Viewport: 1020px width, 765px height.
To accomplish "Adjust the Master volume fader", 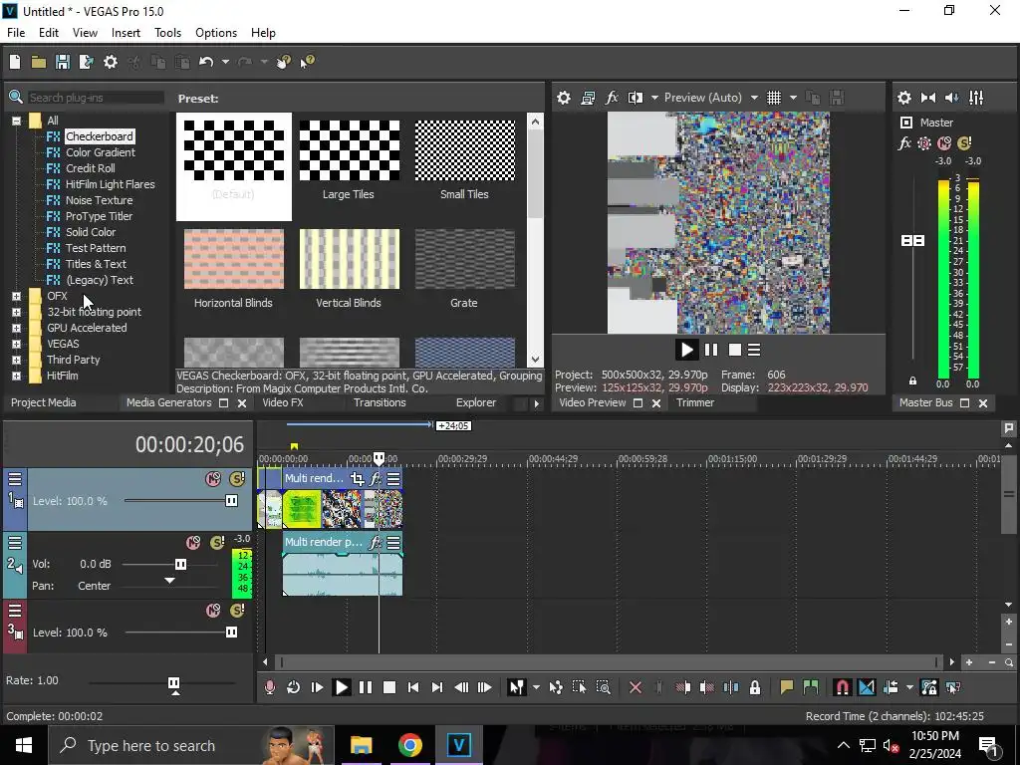I will tap(912, 241).
